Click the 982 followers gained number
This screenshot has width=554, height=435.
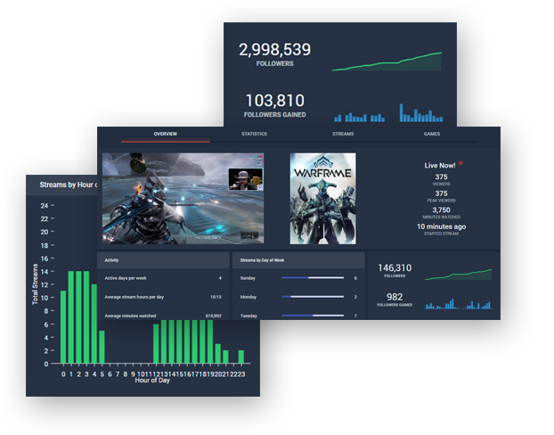coord(395,297)
